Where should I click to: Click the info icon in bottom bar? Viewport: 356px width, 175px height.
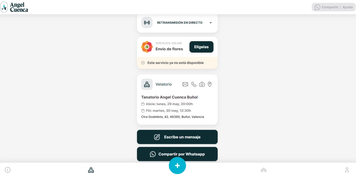pyautogui.click(x=8, y=170)
